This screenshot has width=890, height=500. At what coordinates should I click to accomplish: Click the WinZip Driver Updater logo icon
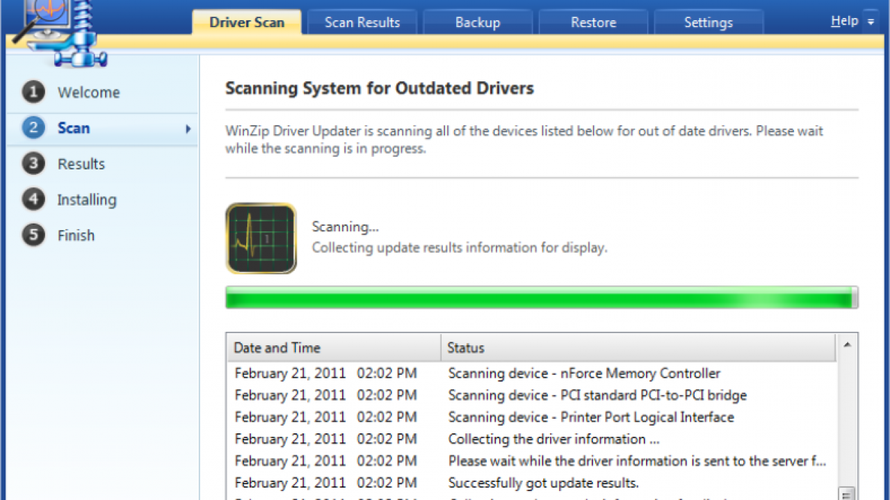pos(59,33)
